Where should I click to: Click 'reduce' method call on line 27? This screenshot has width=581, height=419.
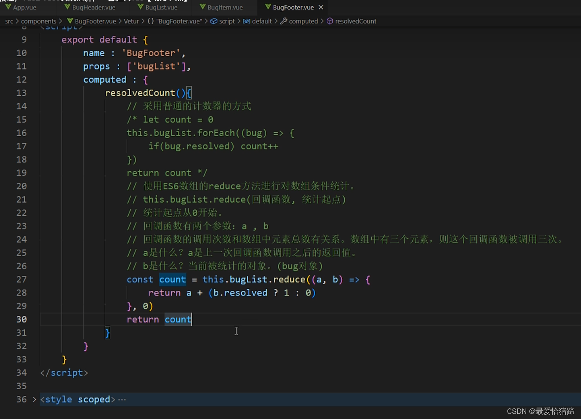click(x=289, y=279)
